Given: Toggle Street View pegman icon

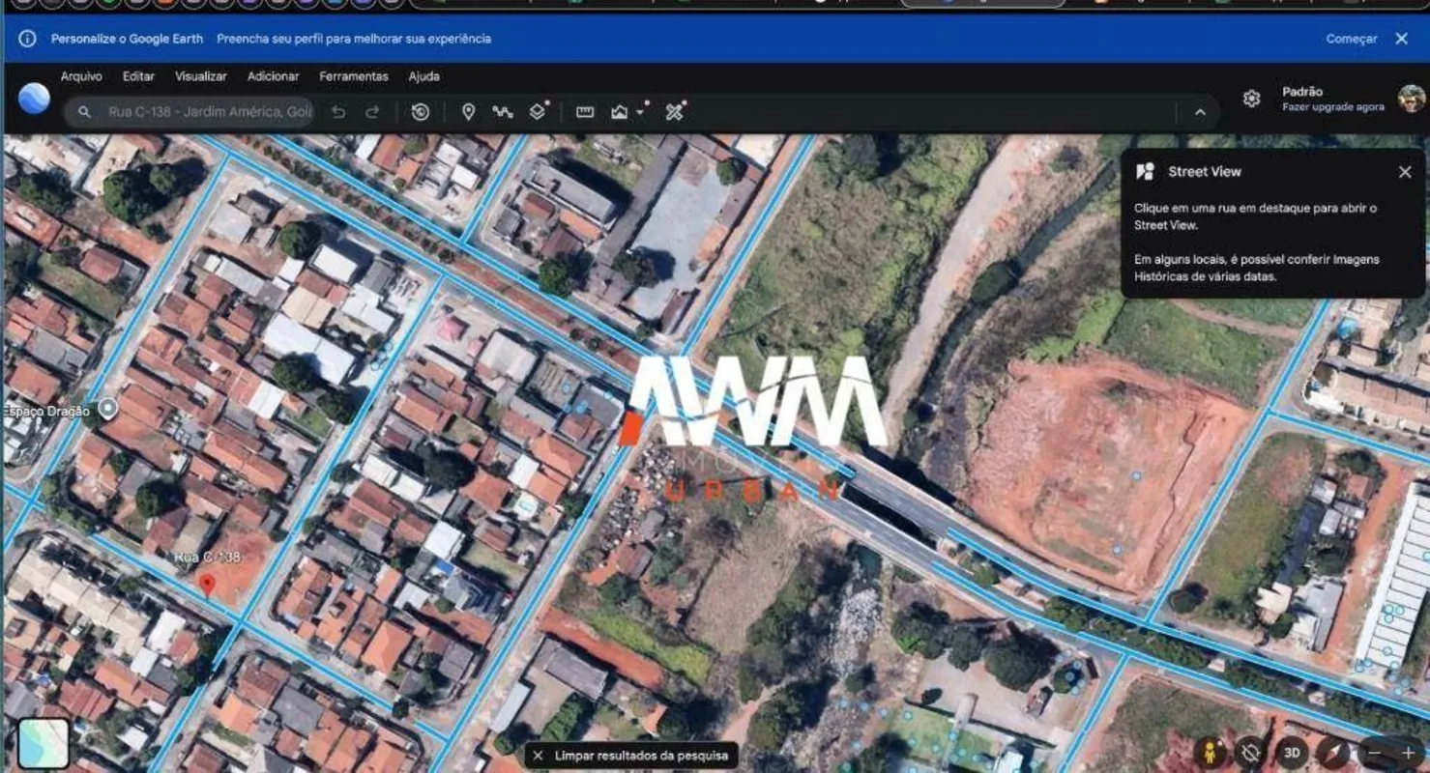Looking at the screenshot, I should (1210, 753).
